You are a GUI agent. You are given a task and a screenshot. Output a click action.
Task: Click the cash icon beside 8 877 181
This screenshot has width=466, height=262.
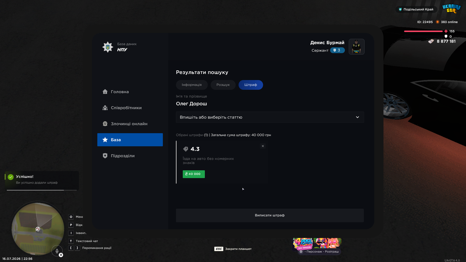tap(431, 41)
